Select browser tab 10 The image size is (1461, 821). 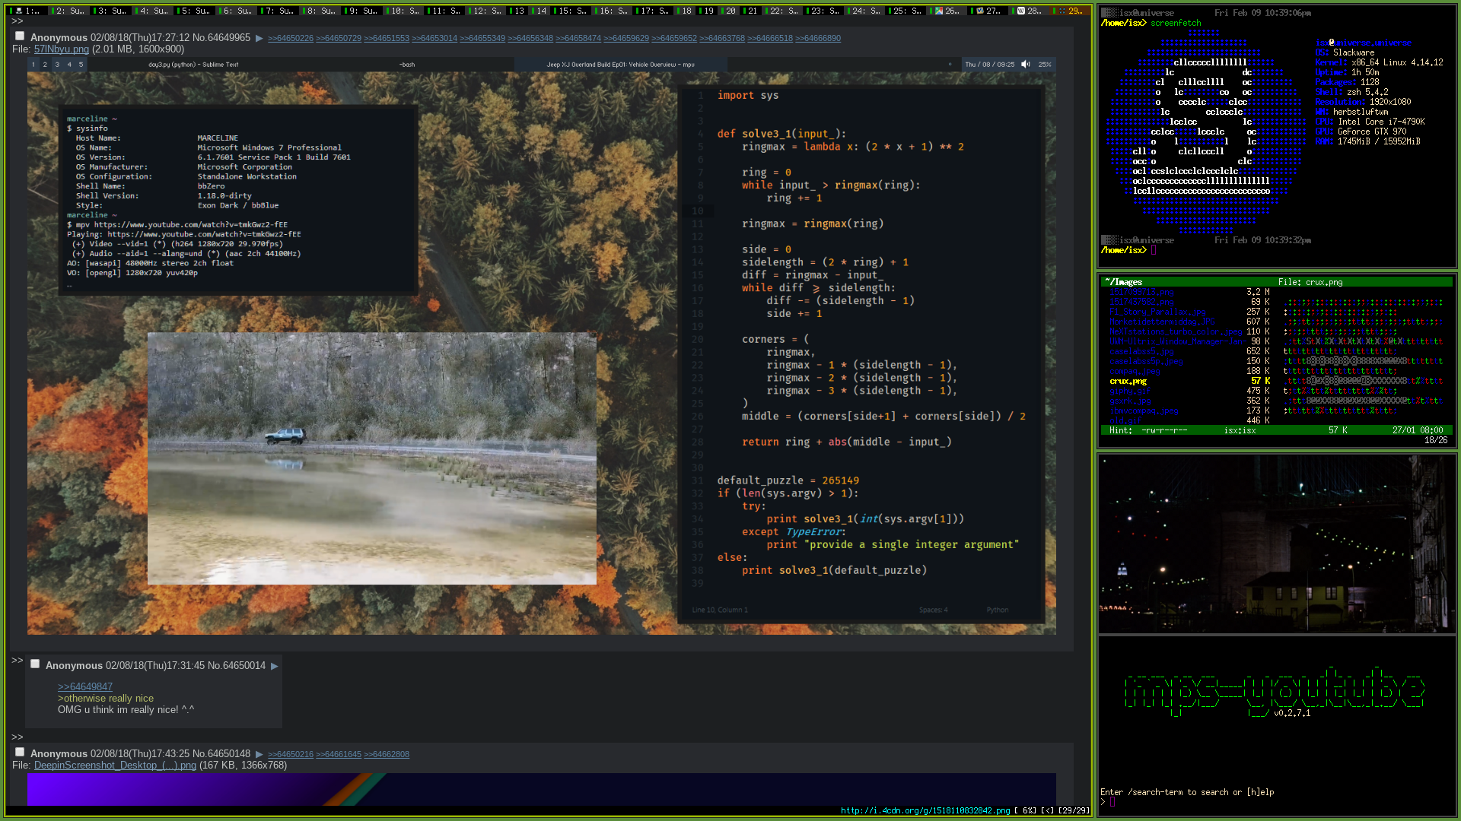(x=404, y=11)
